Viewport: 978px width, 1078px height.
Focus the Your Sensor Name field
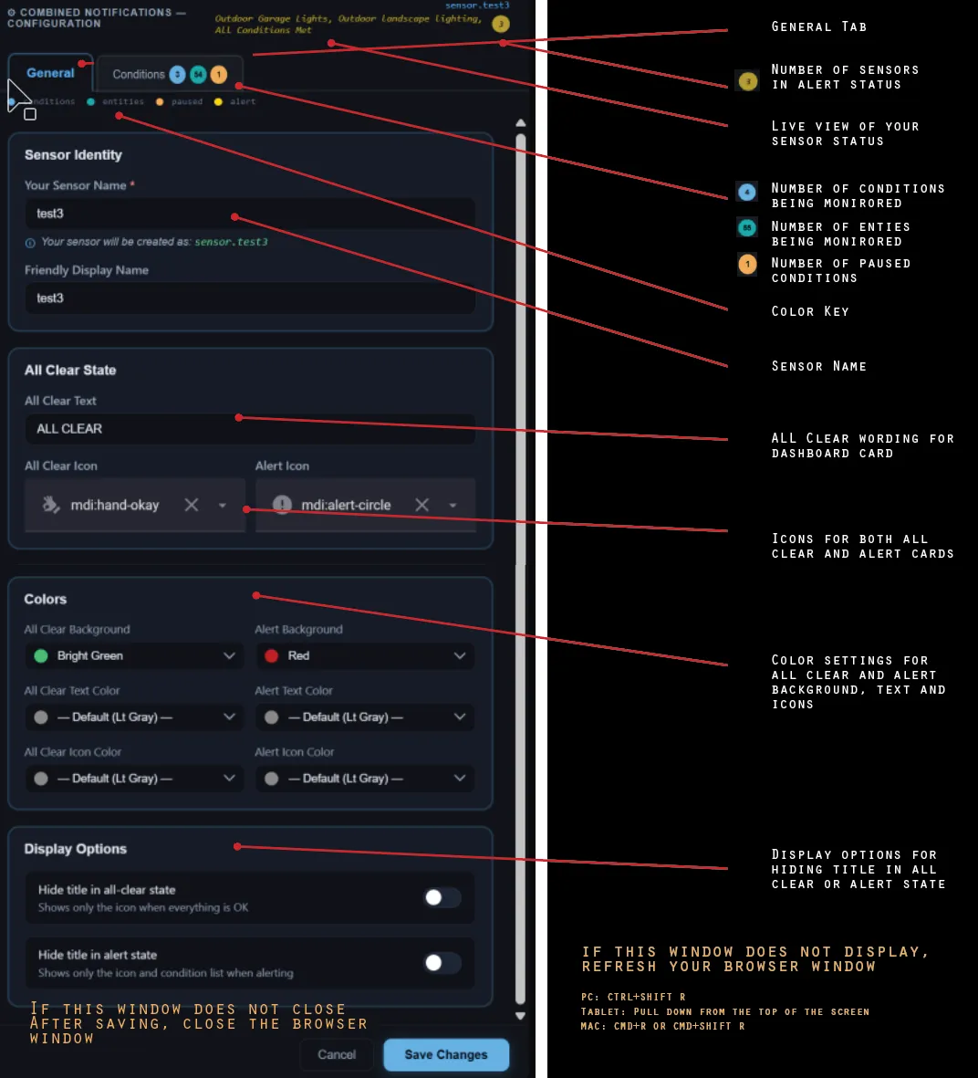coord(250,214)
